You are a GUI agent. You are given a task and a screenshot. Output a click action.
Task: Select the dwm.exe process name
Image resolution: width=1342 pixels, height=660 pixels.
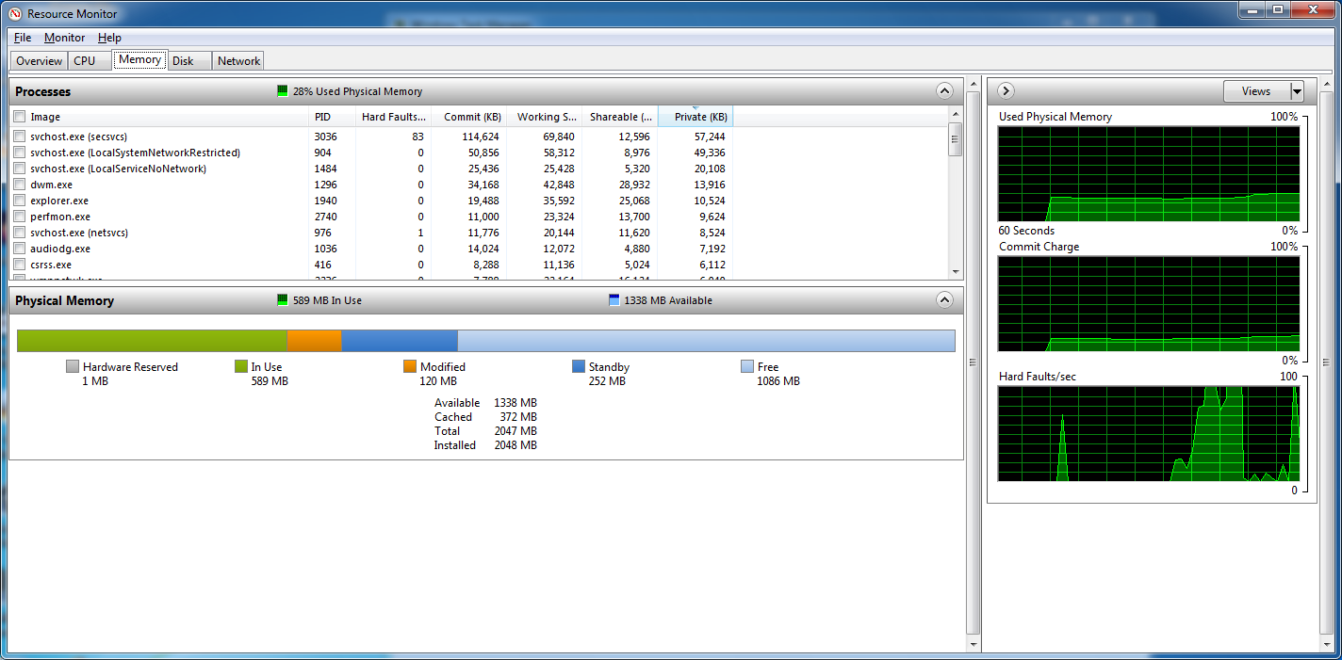(51, 185)
